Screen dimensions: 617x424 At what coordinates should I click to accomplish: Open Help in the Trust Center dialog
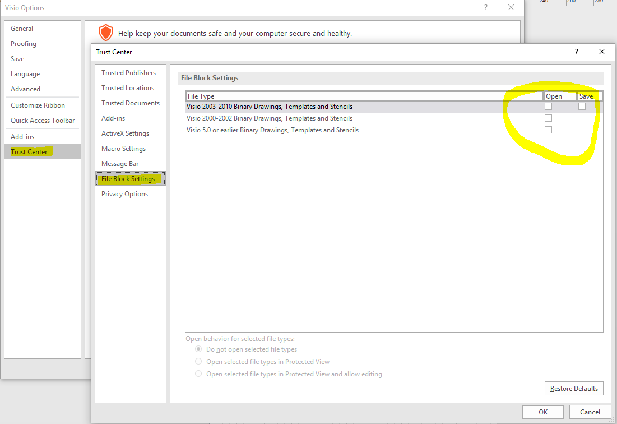click(x=577, y=52)
